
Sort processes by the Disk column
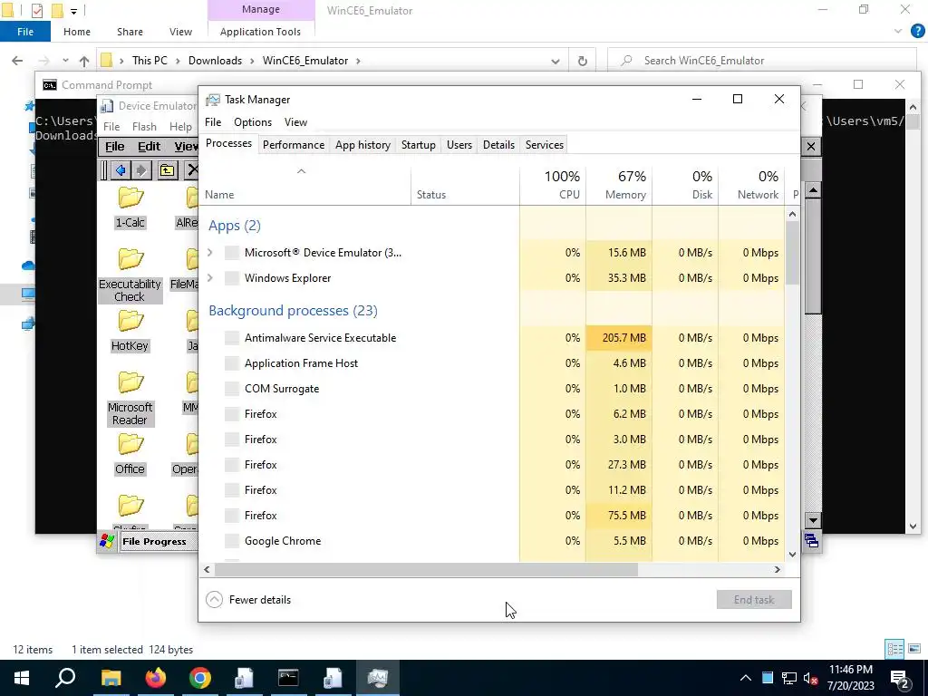pos(685,185)
